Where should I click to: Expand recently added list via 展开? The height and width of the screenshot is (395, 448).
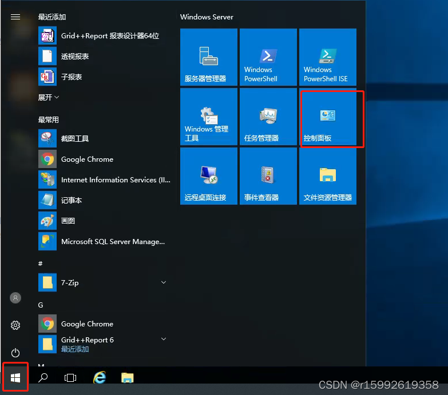pos(49,97)
